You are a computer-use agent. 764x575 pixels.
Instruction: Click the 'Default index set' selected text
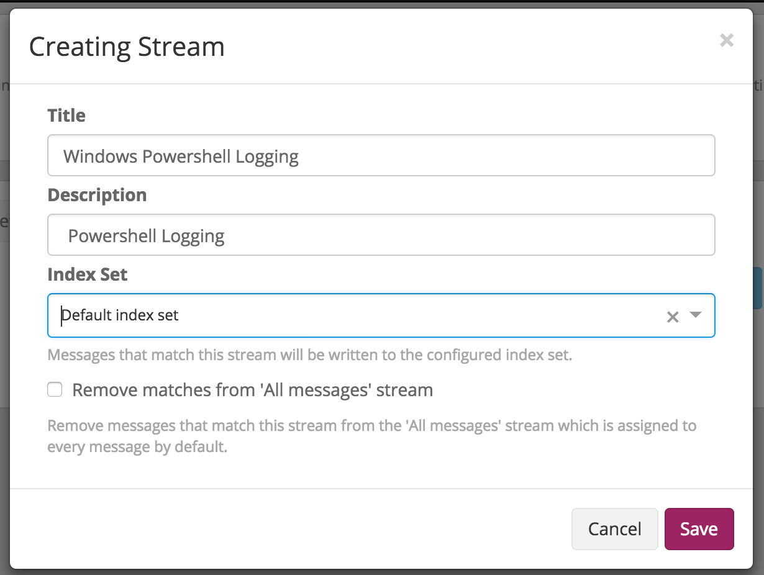click(120, 315)
